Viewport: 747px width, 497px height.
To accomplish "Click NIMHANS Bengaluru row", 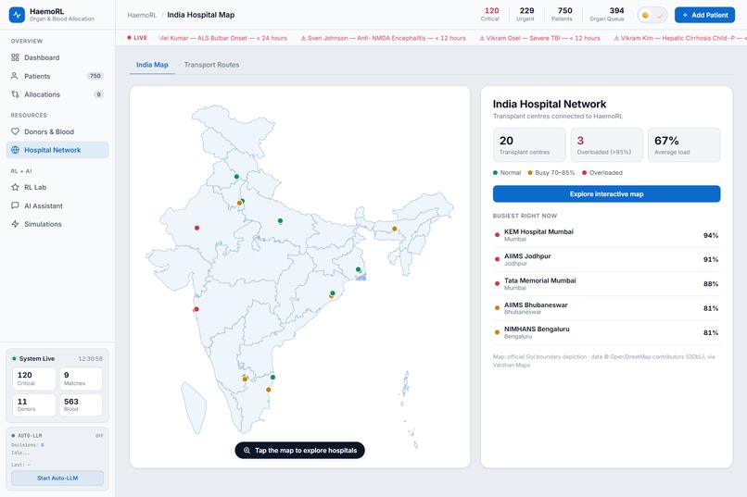I will click(606, 332).
